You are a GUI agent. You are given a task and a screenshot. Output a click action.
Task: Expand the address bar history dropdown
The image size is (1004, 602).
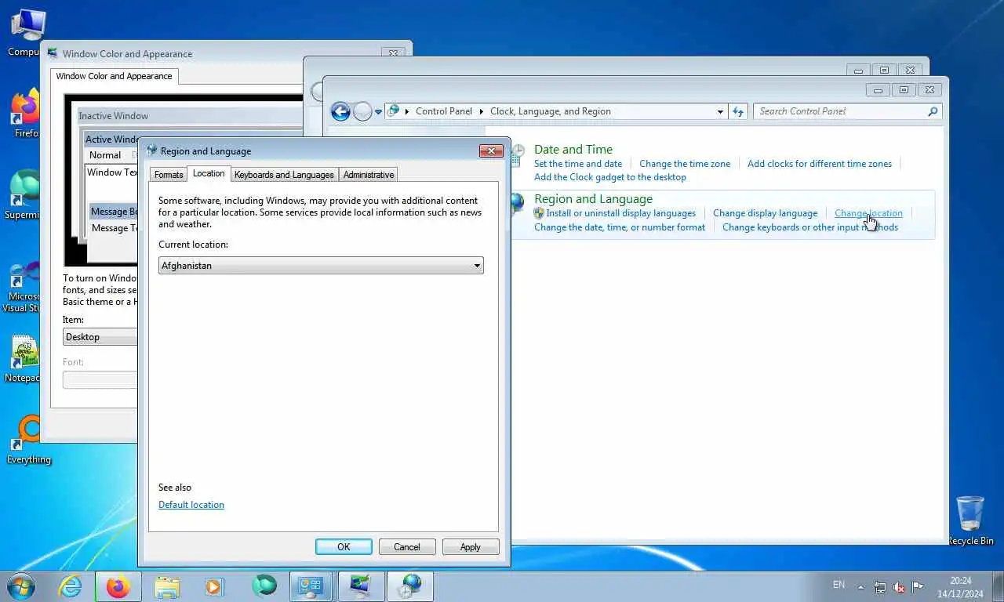(720, 111)
